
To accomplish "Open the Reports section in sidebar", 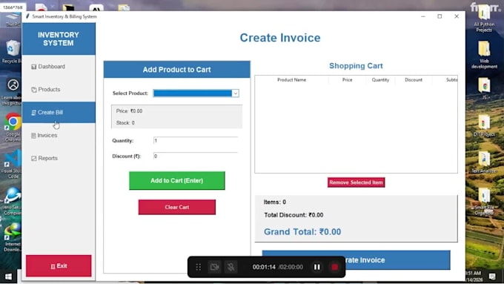I will tap(59, 158).
